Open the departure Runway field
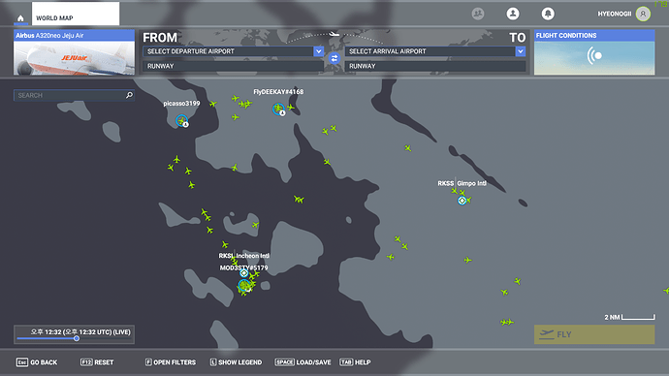Viewport: 669px width, 376px height. pyautogui.click(x=233, y=66)
